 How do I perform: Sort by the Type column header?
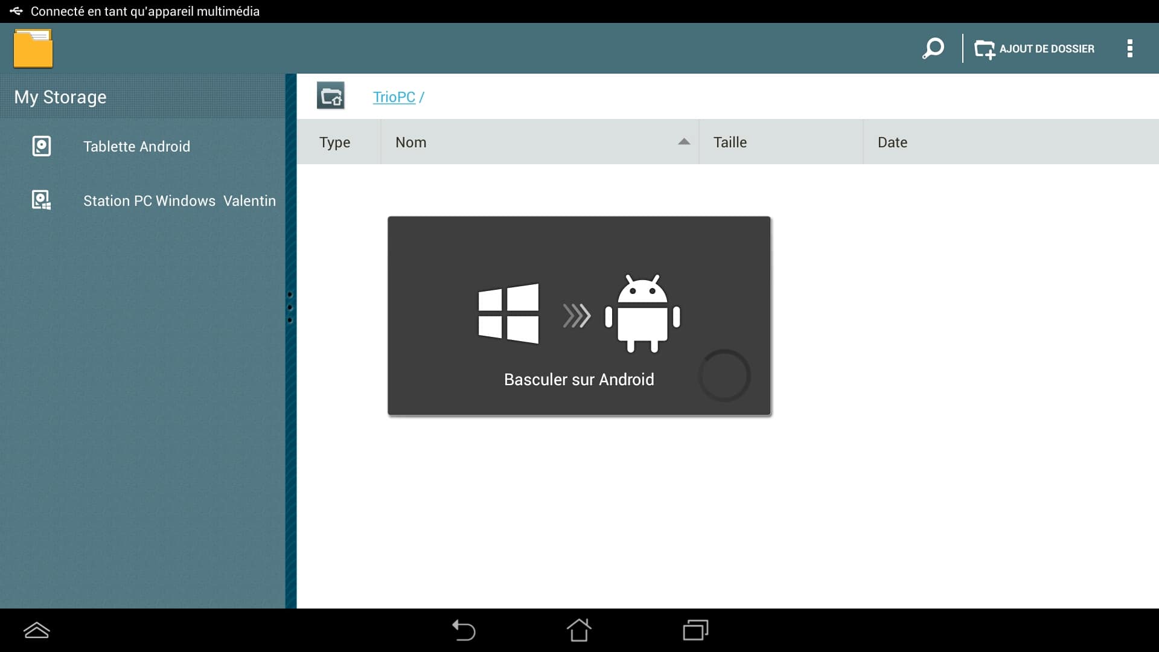335,142
